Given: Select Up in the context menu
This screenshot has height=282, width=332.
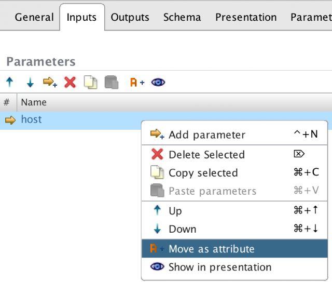Looking at the screenshot, I should pyautogui.click(x=175, y=211).
